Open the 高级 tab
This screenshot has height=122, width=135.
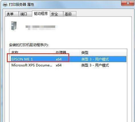(x=70, y=14)
